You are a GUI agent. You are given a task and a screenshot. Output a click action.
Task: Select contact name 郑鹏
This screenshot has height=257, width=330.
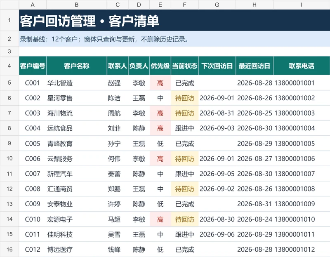(x=118, y=189)
